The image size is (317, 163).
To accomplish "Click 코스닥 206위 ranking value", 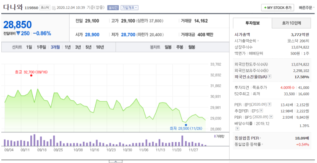I will 298,41.
